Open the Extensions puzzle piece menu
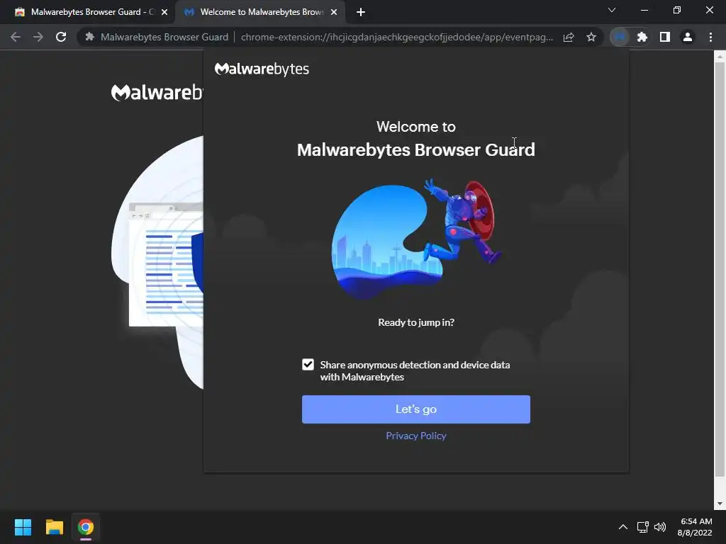 (x=642, y=37)
